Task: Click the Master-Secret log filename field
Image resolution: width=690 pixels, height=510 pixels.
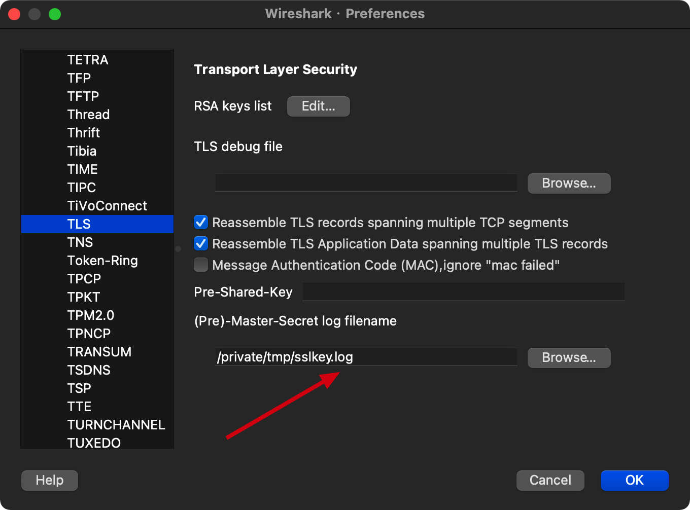Action: tap(366, 357)
